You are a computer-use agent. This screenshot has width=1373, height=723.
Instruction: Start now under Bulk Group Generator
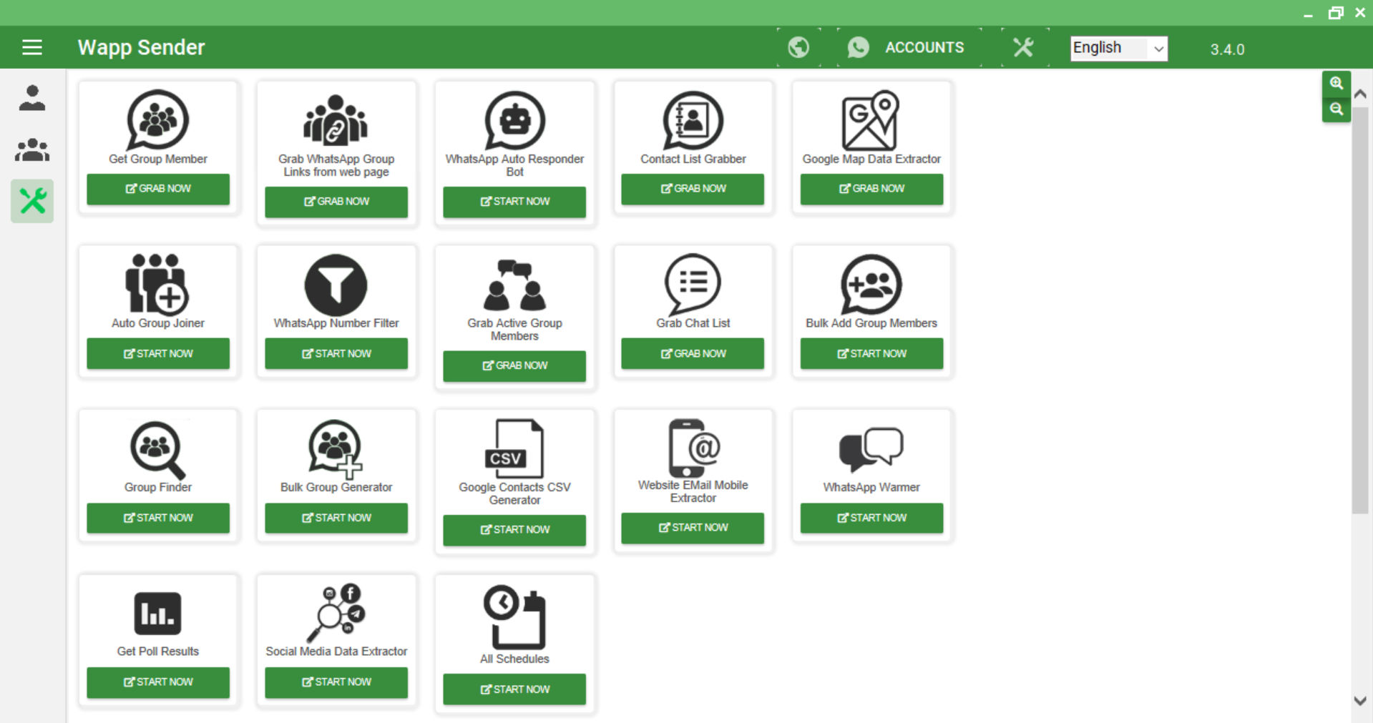pyautogui.click(x=336, y=518)
